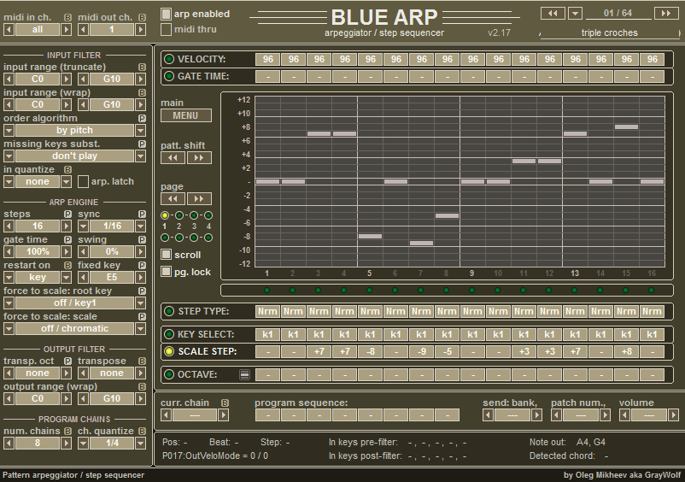Increase steps count with right arrow
Screen dimensions: 685x482
(66, 226)
